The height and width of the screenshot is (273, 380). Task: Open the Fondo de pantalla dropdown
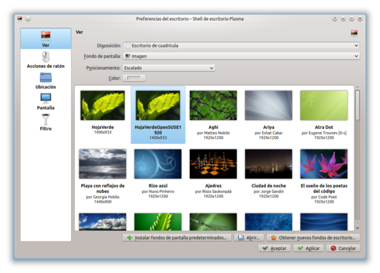[241, 56]
